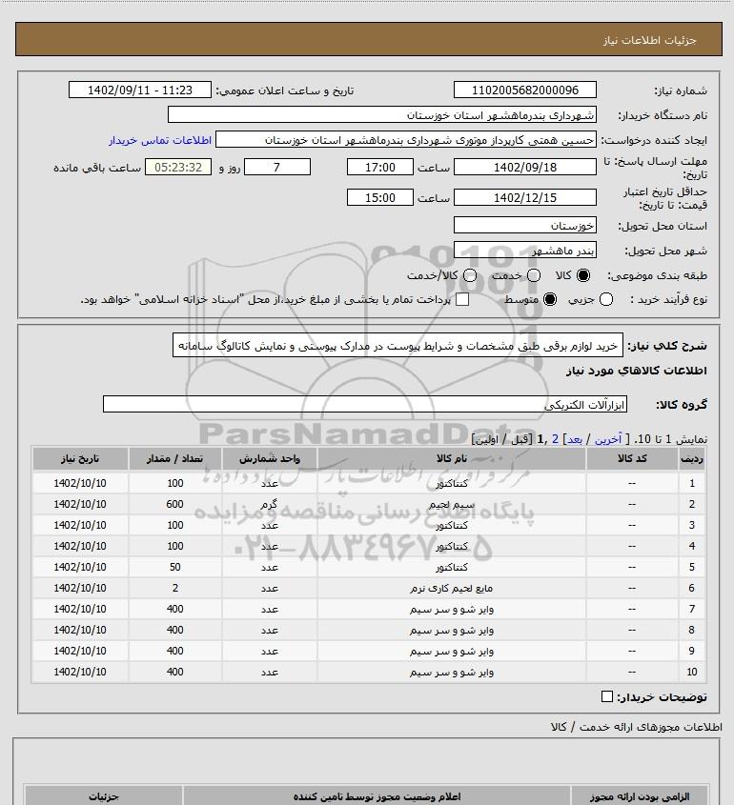
Task: Select row 6 item مایع لحیم کاری نرم
Action: coord(452,588)
